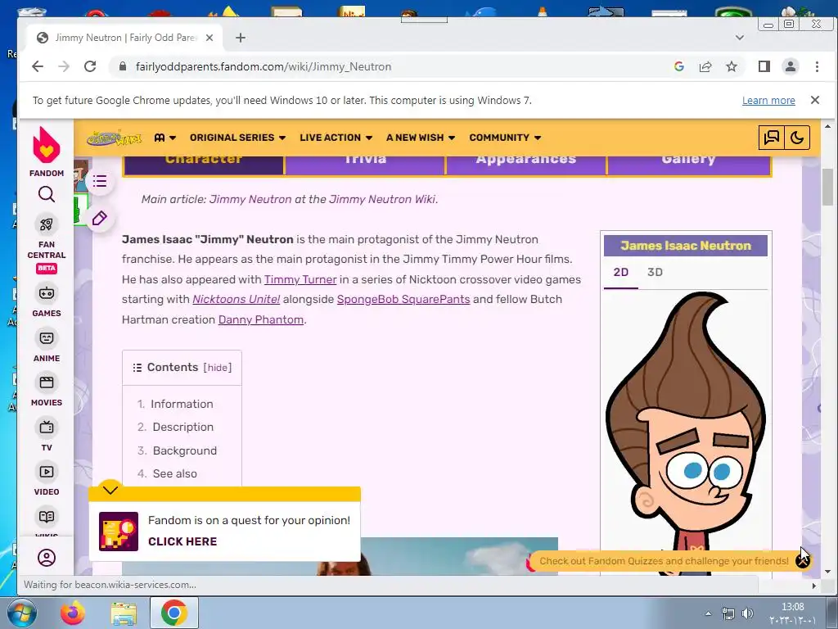Close the Jimmy Neutron browser tab
Image resolution: width=838 pixels, height=629 pixels.
[x=209, y=38]
